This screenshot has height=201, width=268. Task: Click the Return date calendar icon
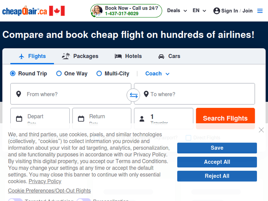point(81,119)
